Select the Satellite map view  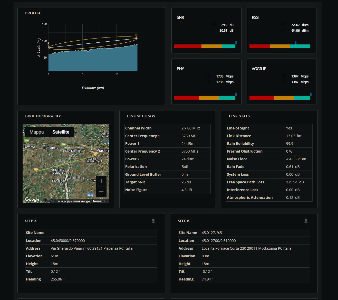61,132
